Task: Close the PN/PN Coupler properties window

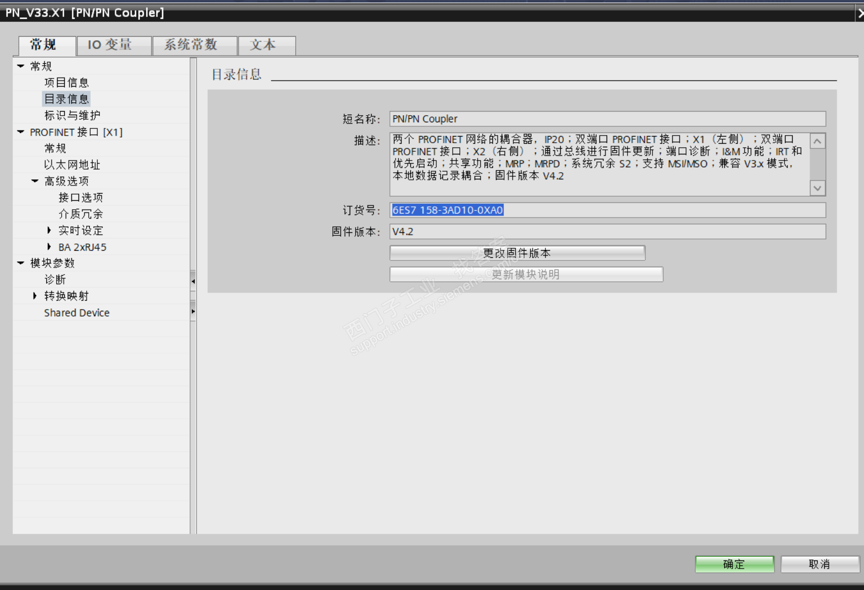Action: (x=859, y=13)
